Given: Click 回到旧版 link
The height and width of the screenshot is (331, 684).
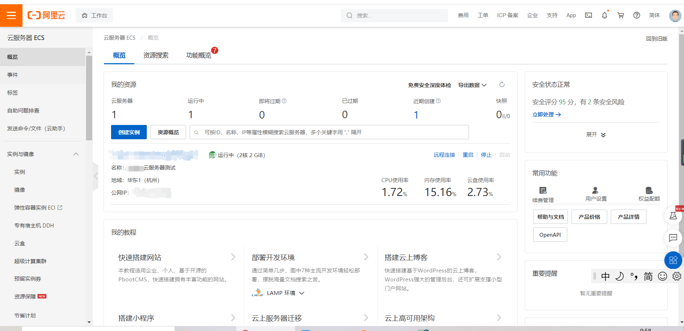Looking at the screenshot, I should pos(656,39).
